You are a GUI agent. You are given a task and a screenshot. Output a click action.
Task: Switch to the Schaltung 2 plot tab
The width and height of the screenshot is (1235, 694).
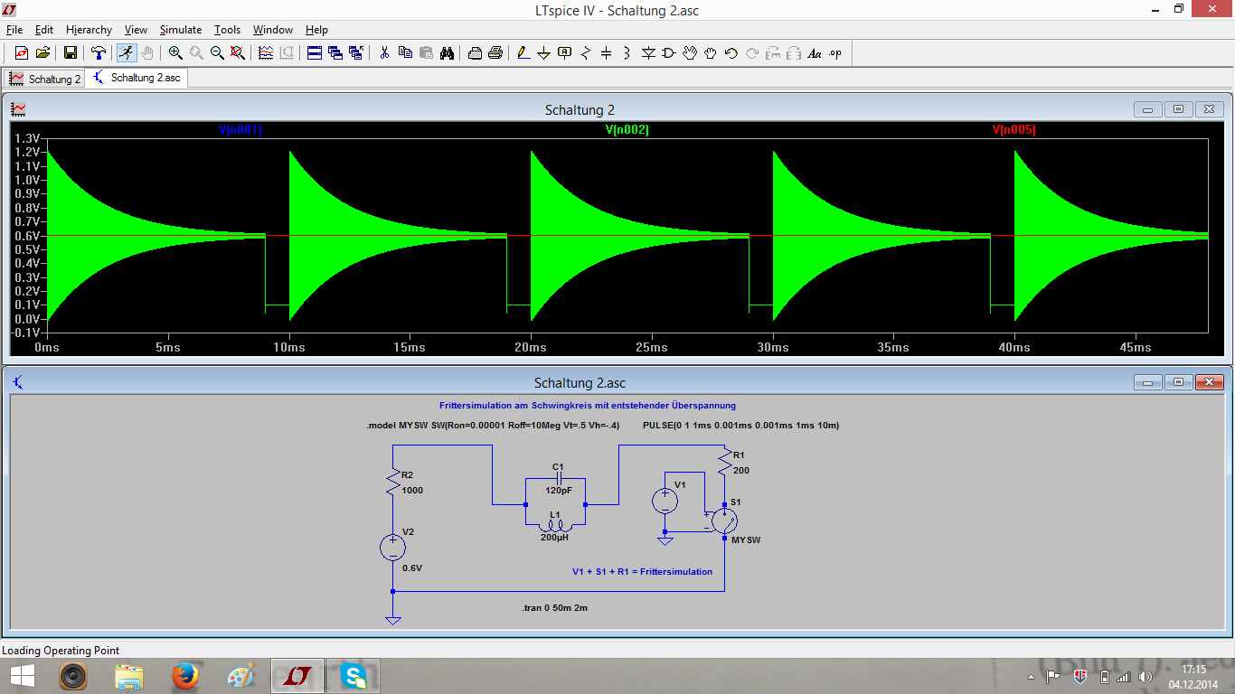point(45,79)
